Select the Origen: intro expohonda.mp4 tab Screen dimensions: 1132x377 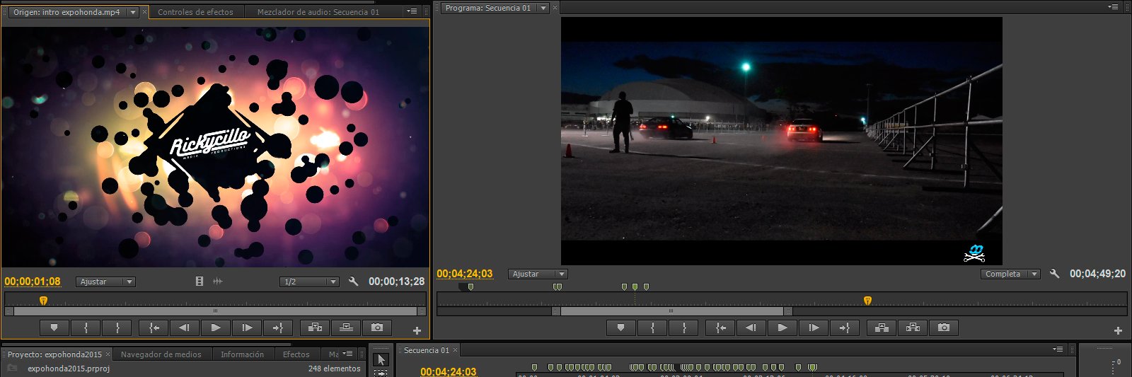tap(67, 12)
